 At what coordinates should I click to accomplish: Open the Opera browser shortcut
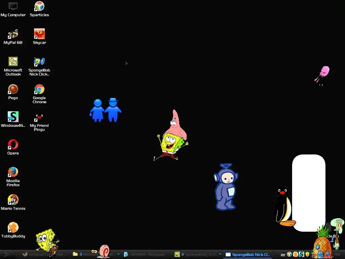pyautogui.click(x=13, y=147)
